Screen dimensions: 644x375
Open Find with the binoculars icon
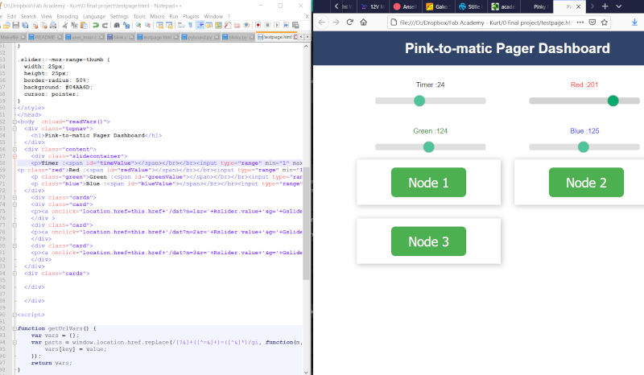point(117,25)
